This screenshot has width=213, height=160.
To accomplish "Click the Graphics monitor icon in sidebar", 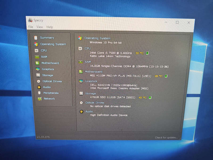I will click(x=38, y=69).
